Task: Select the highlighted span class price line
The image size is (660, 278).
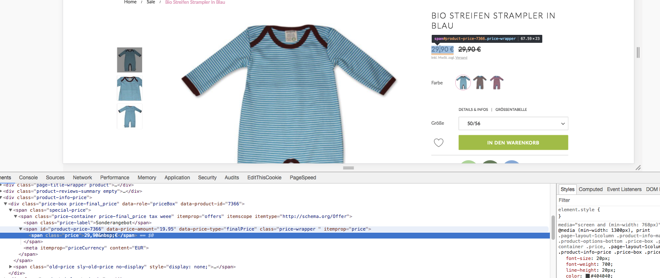Action: [275, 235]
